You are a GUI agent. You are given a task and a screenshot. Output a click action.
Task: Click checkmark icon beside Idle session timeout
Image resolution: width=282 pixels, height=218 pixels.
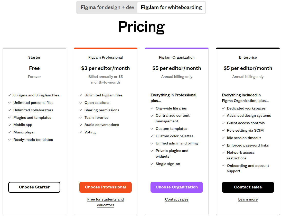223,138
